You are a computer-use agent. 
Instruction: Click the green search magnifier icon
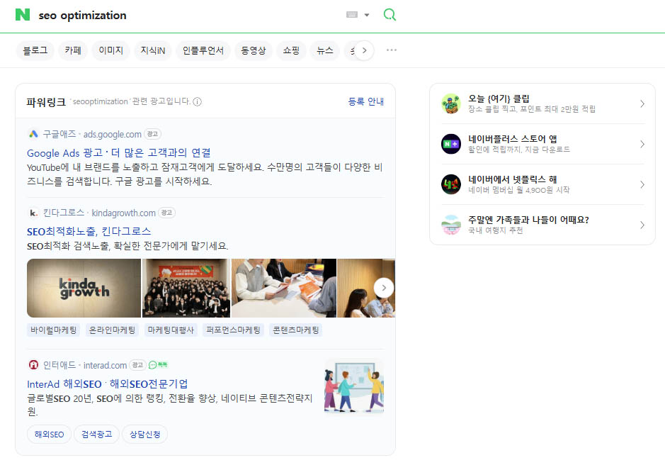(x=390, y=15)
